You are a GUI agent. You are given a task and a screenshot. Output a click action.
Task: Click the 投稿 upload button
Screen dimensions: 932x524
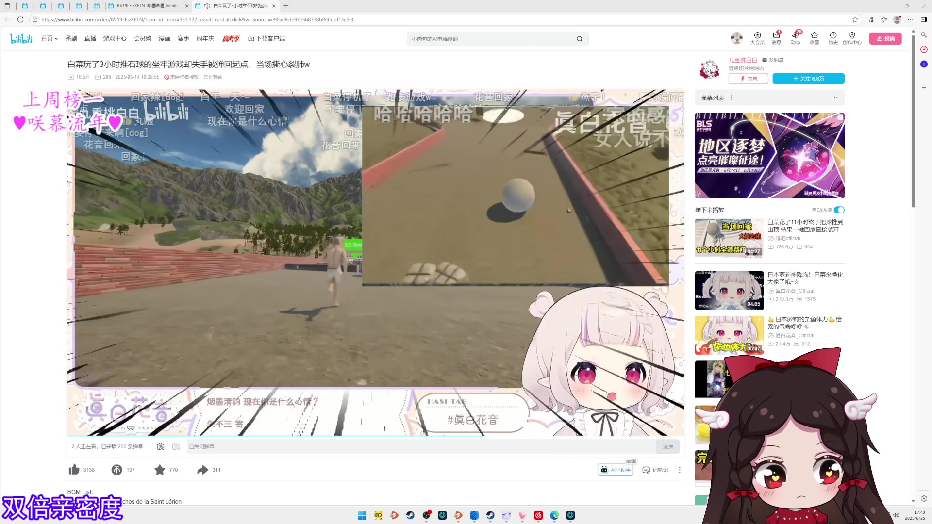click(885, 39)
